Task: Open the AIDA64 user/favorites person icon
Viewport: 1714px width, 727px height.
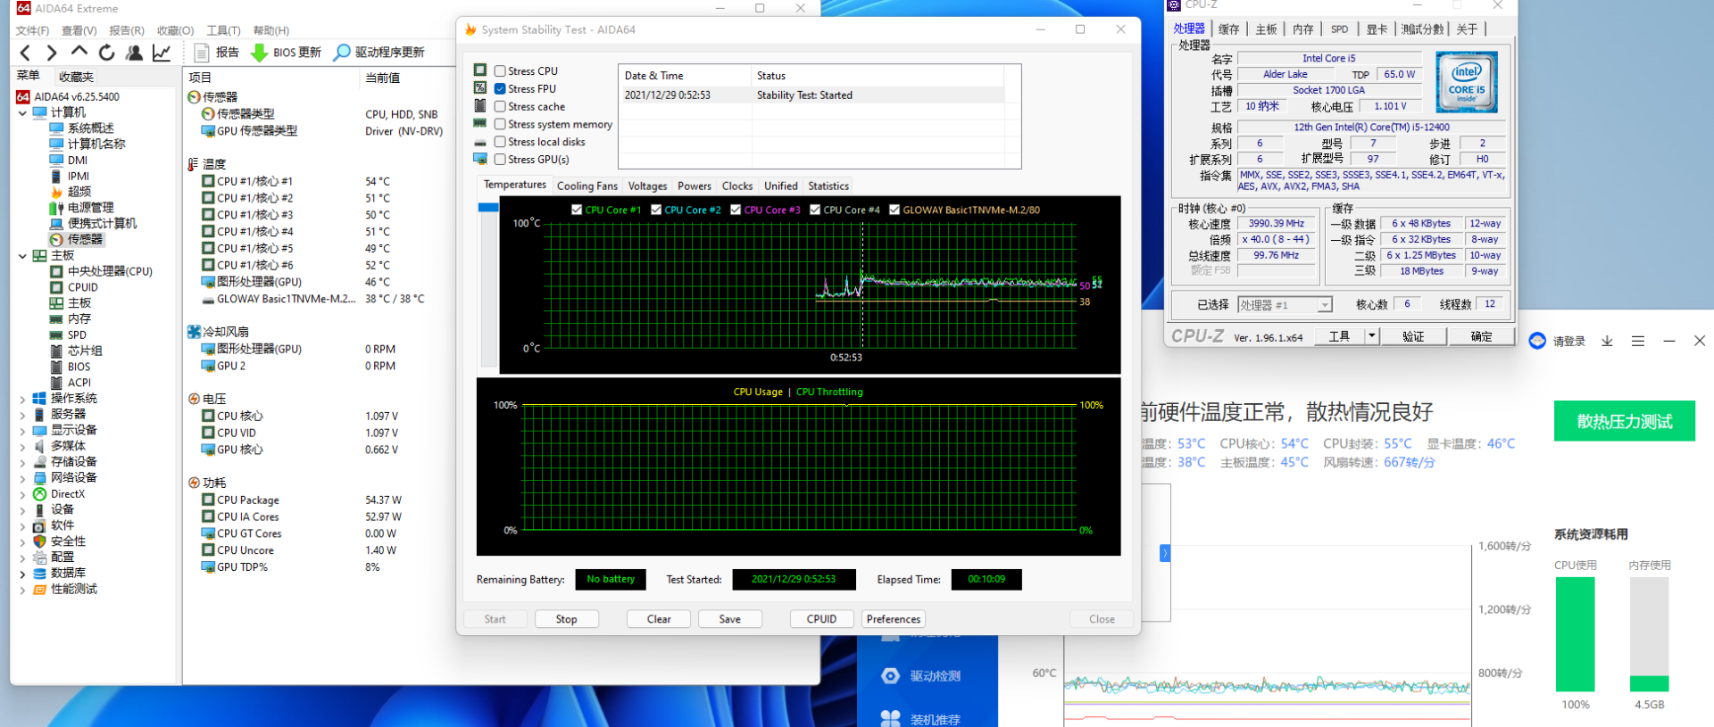Action: tap(134, 53)
